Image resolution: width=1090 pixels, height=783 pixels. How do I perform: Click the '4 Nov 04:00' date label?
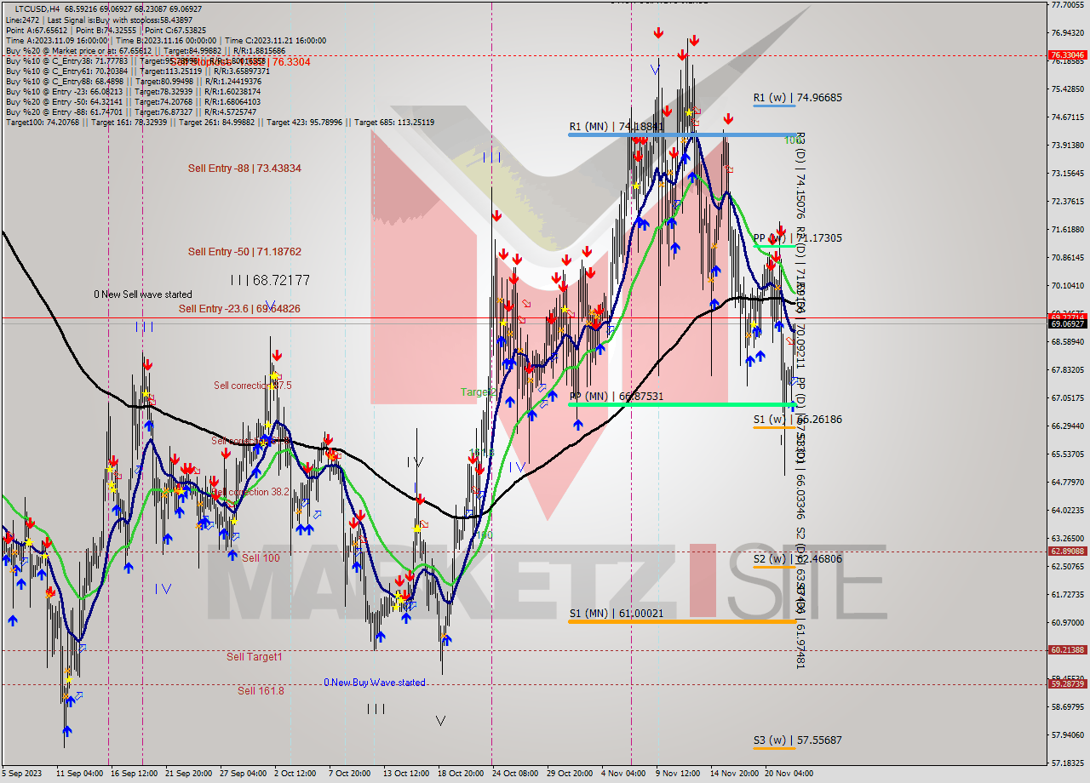click(x=623, y=774)
